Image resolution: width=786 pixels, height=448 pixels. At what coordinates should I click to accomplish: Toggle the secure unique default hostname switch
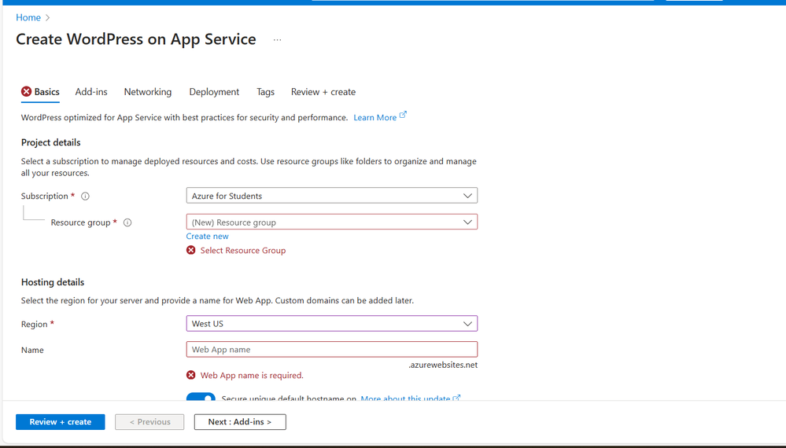tap(201, 398)
